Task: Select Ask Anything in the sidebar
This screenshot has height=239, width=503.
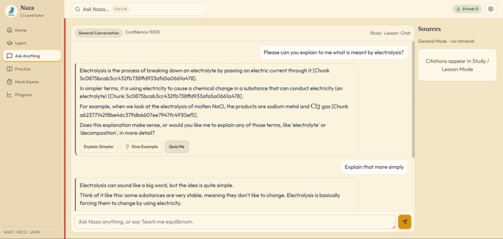Action: click(32, 56)
